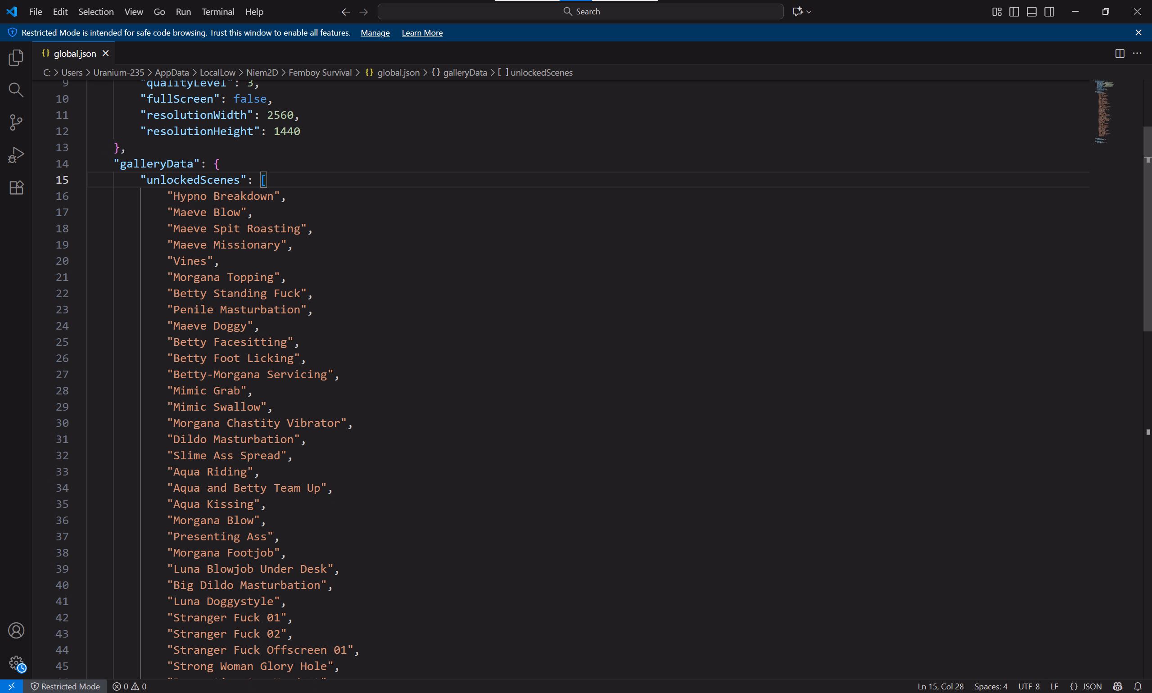Toggle the primary side bar layout
The height and width of the screenshot is (693, 1152).
coord(1014,12)
